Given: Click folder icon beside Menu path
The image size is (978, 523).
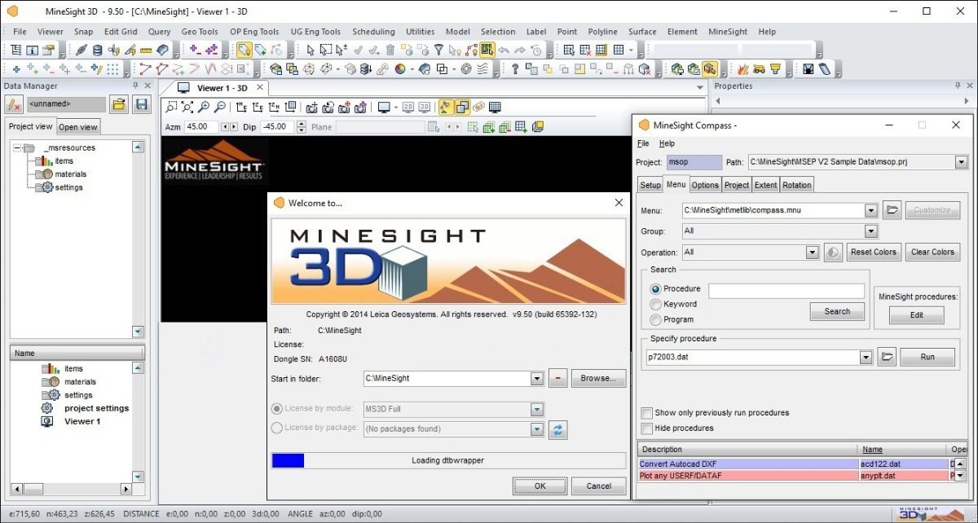Looking at the screenshot, I should pyautogui.click(x=892, y=210).
